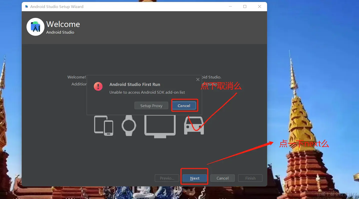This screenshot has width=359, height=199.
Task: Click the Previous wizard button
Action: click(x=167, y=178)
